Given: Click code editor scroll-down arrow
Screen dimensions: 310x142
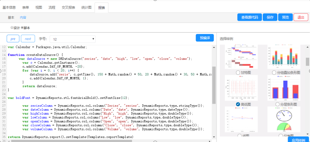Looking at the screenshot, I should (x=214, y=137).
